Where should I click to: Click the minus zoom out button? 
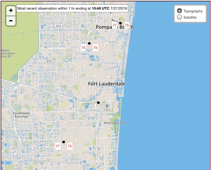point(11,20)
